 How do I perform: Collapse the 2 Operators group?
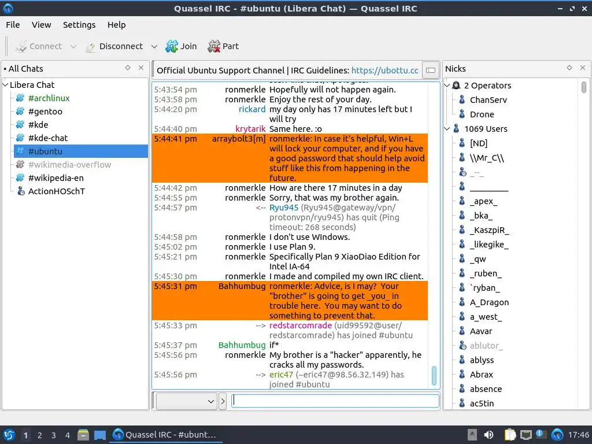tap(447, 86)
